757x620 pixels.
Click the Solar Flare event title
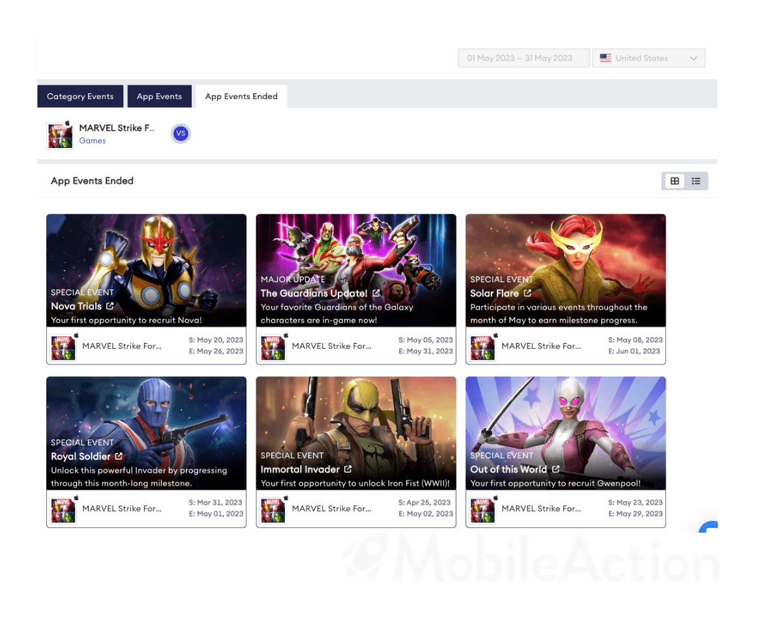[494, 293]
